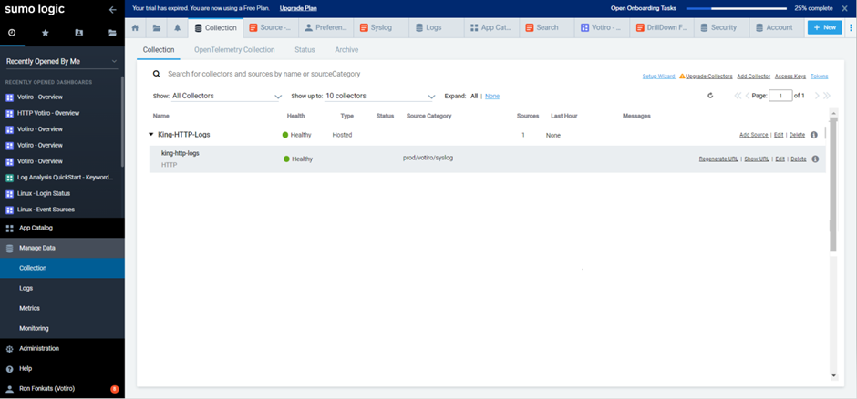This screenshot has width=857, height=399.
Task: Click the onboarding progress bar
Action: click(737, 9)
